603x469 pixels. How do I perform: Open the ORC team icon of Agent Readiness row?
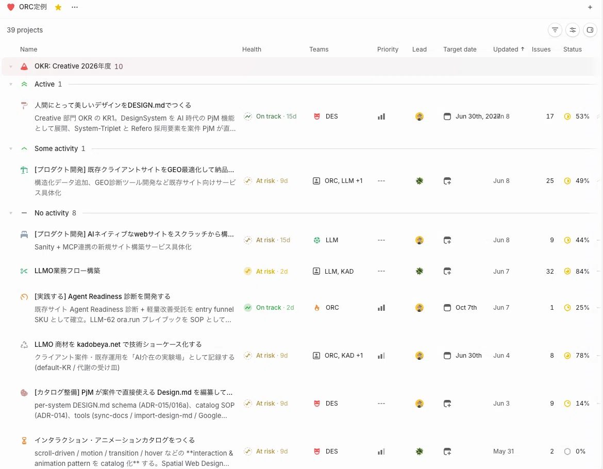click(317, 308)
